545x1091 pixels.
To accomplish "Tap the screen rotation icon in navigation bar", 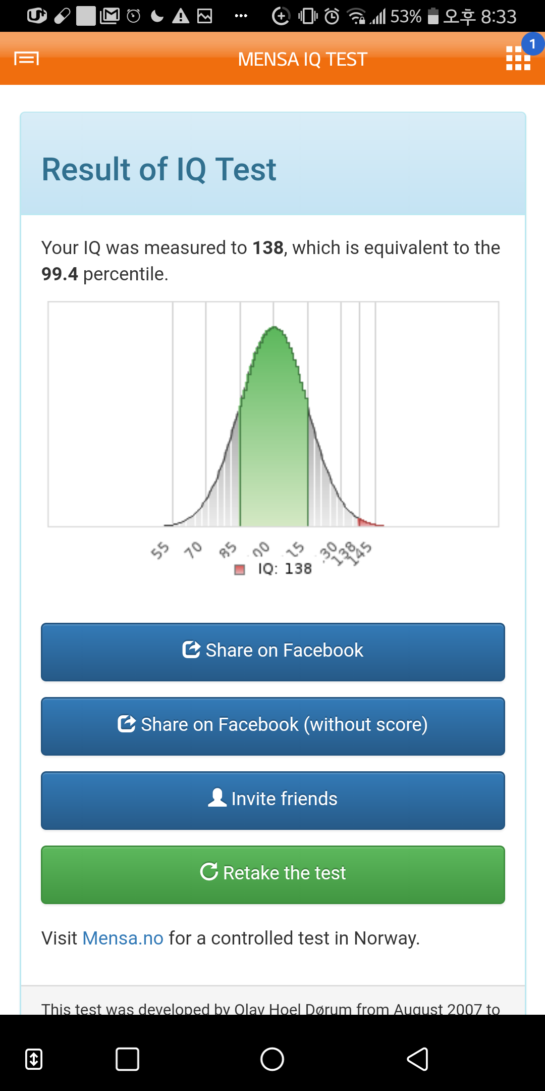I will [34, 1059].
